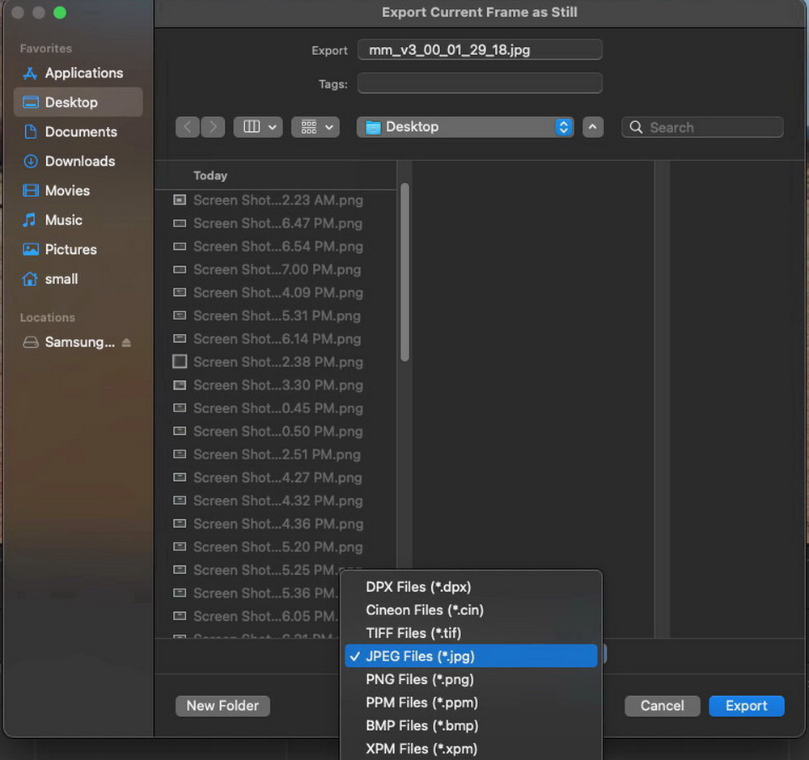Click the back navigation arrow
Viewport: 809px width, 760px height.
tap(188, 127)
